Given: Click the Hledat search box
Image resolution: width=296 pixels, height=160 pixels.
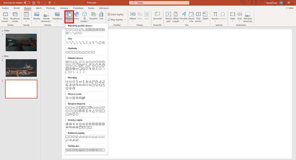Looking at the screenshot, I should tap(159, 3).
